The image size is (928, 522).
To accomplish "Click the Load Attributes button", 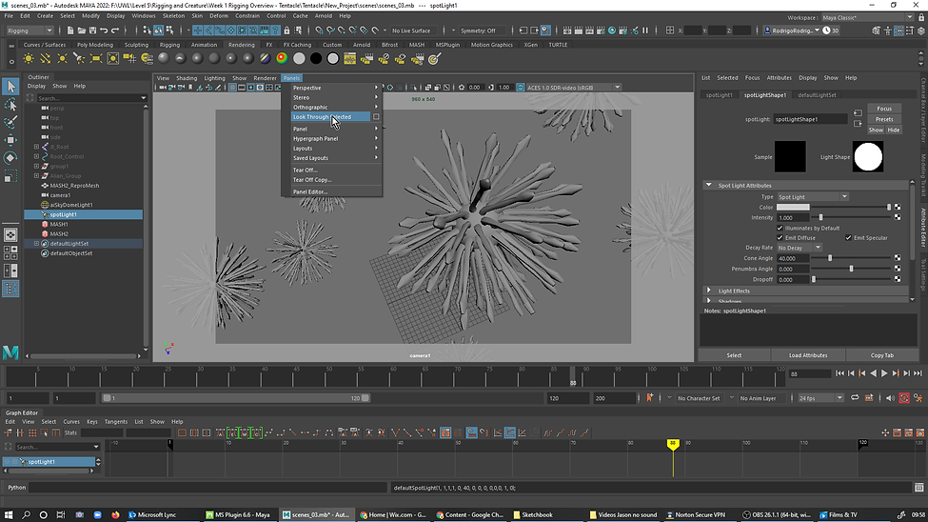I will (808, 355).
